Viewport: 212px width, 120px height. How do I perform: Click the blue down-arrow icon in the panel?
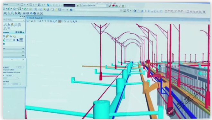17,40
